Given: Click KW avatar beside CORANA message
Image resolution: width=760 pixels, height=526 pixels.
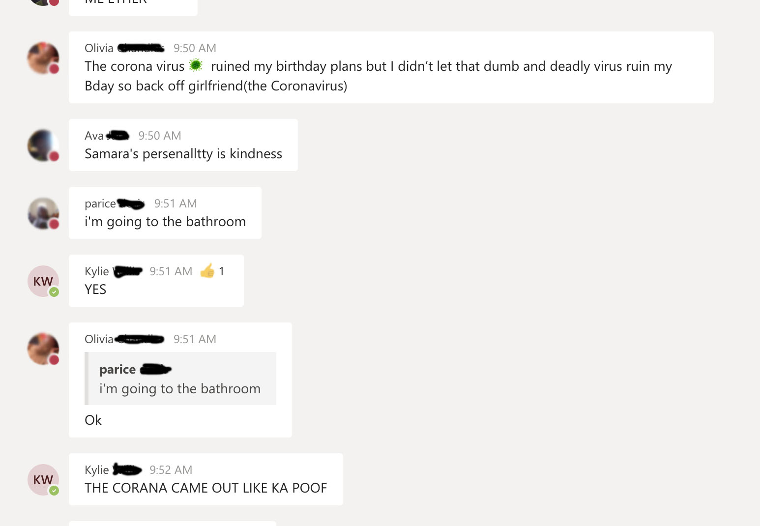Looking at the screenshot, I should 43,480.
